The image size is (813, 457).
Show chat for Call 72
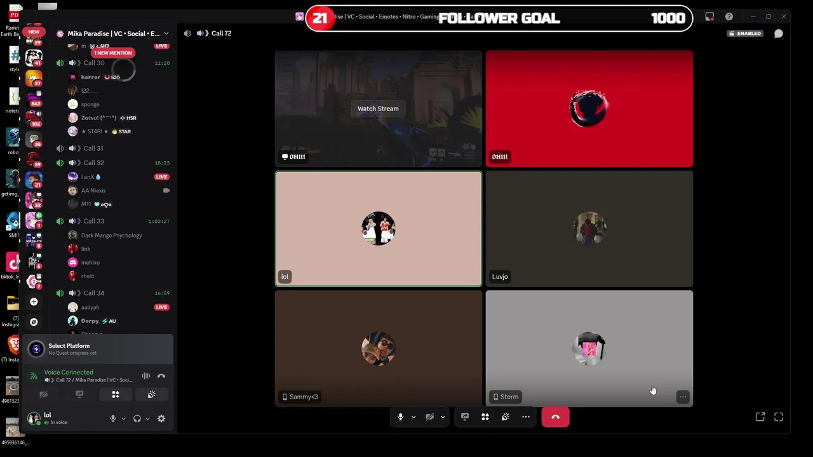(778, 33)
